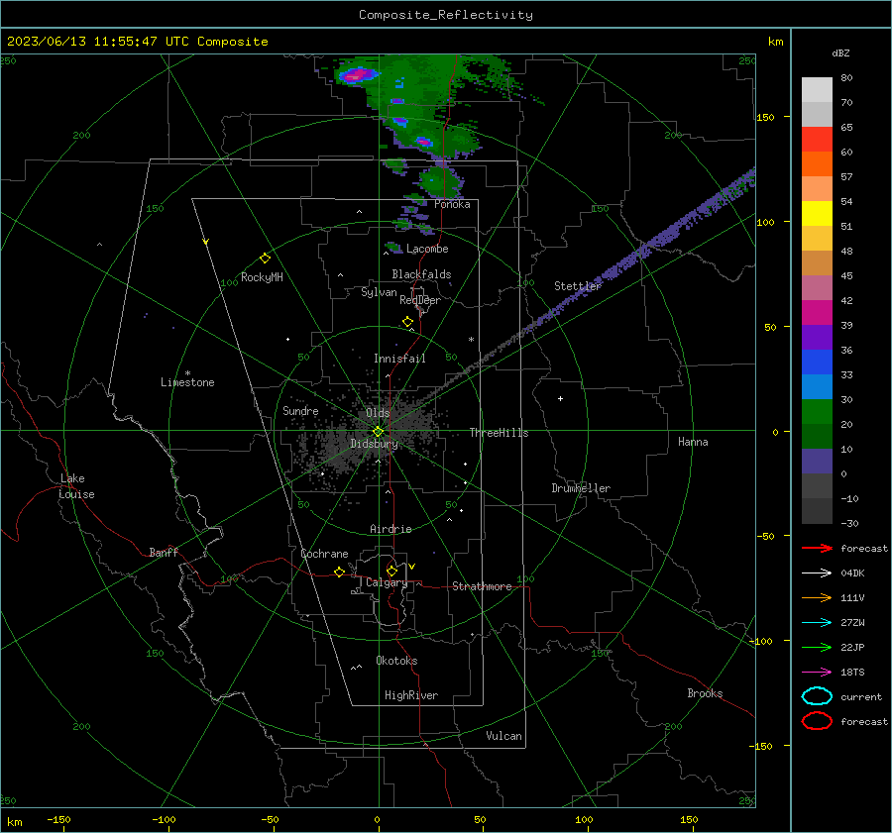The image size is (892, 833).
Task: Click the Lake Louise label
Action: 76,486
